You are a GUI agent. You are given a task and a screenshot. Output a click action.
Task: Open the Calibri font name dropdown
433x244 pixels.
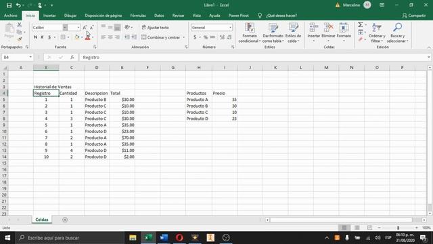tap(65, 27)
